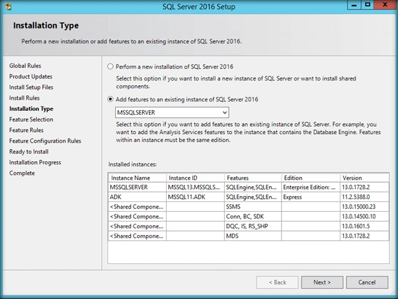The image size is (398, 299).
Task: Click the SQL Server setup title bar icon
Action: pyautogui.click(x=8, y=7)
